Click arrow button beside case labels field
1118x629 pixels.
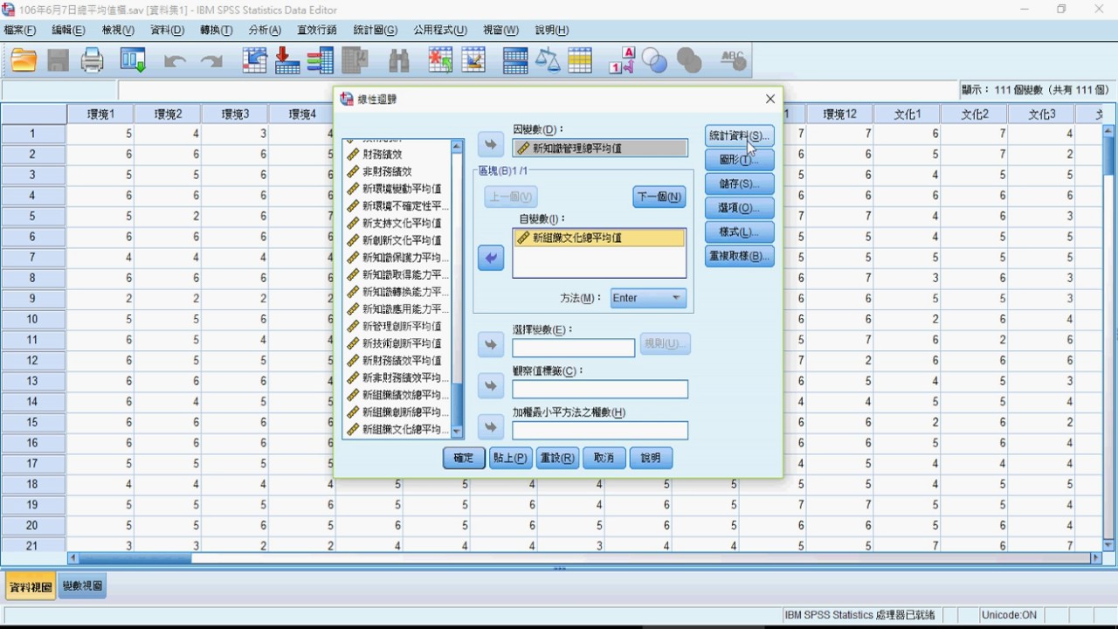pos(491,385)
